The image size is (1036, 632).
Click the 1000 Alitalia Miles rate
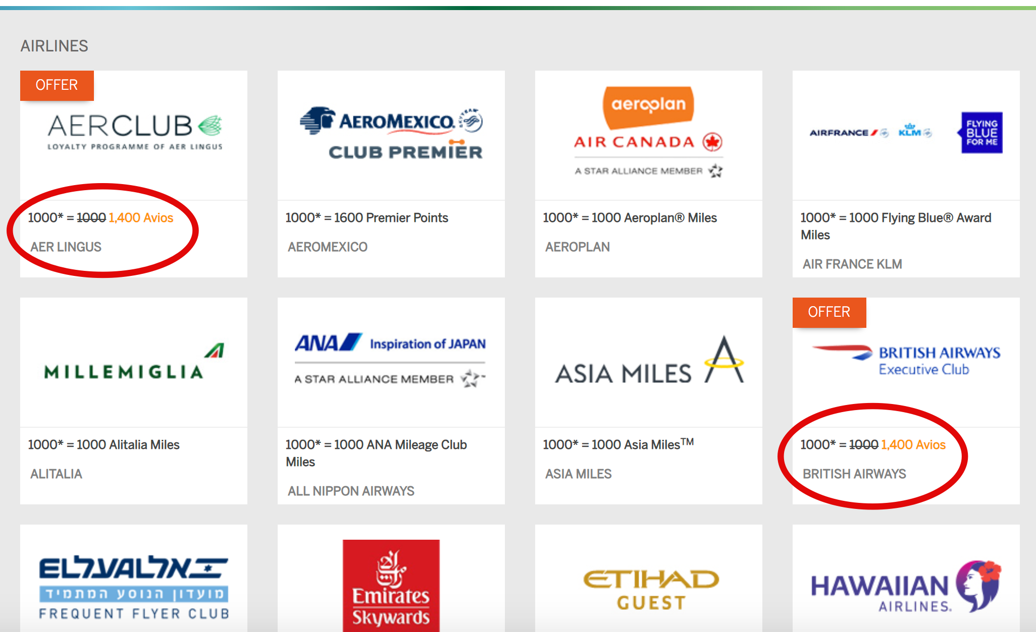(103, 445)
